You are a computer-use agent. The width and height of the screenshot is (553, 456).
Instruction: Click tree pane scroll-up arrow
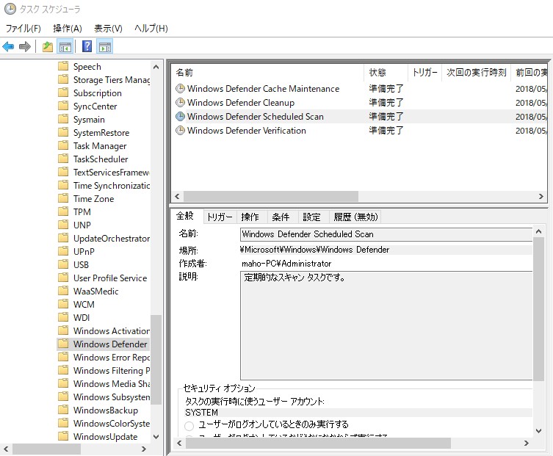point(156,67)
